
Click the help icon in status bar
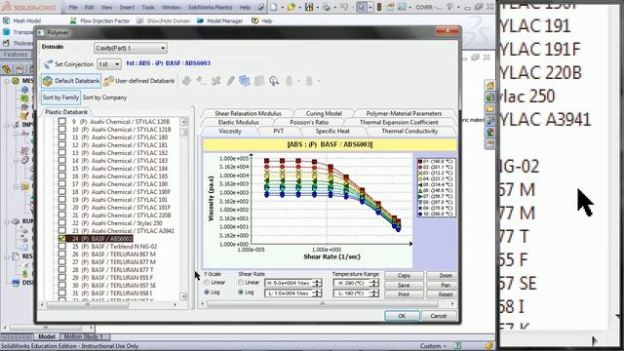click(x=457, y=346)
